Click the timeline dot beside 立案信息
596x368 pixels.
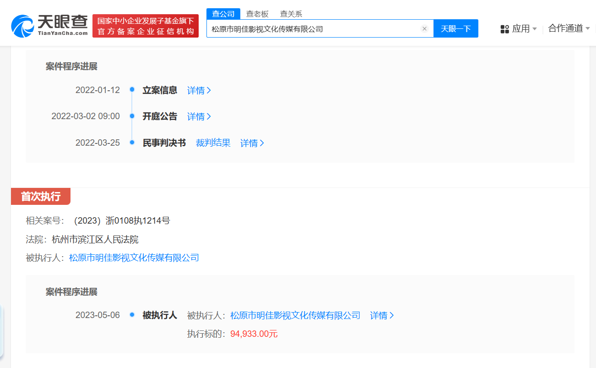point(132,90)
